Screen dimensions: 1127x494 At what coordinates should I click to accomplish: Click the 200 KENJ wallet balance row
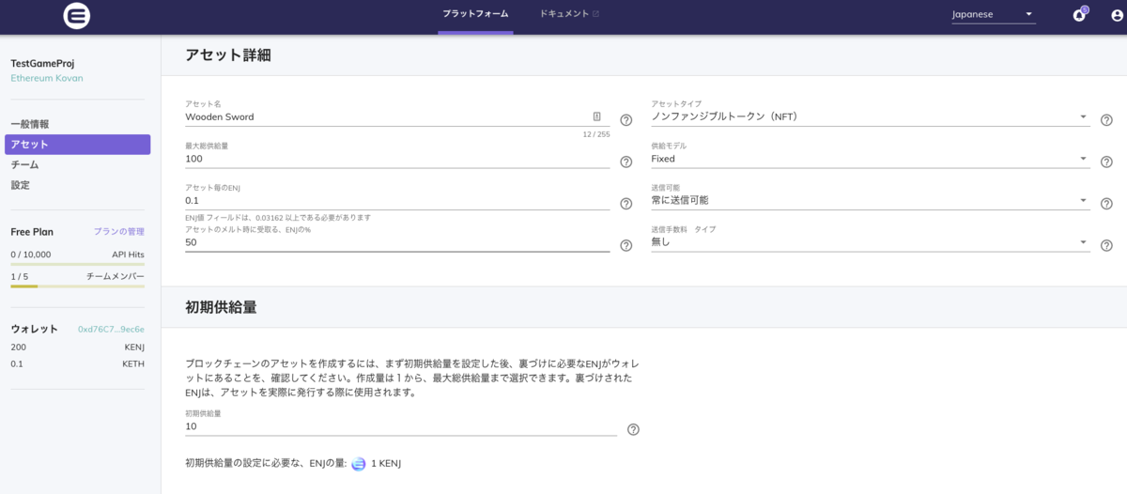pos(77,347)
